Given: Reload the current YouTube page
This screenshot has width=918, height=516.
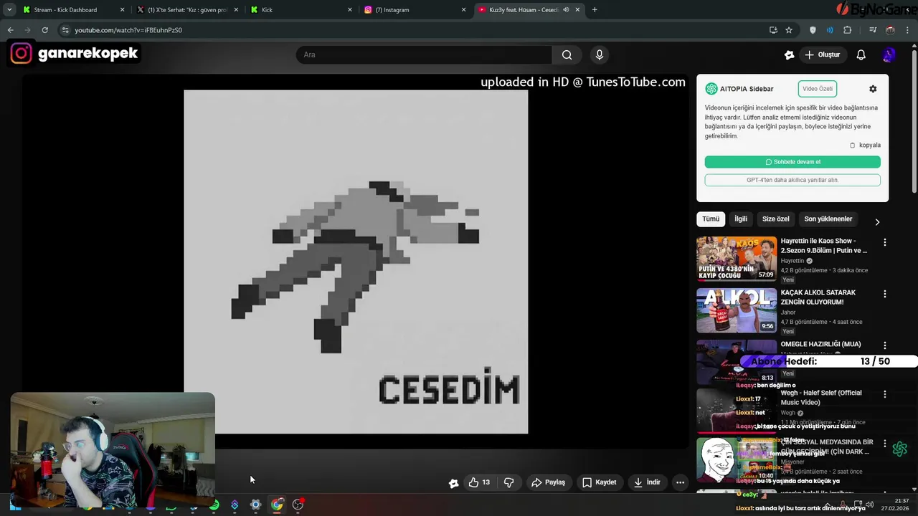Looking at the screenshot, I should [44, 30].
